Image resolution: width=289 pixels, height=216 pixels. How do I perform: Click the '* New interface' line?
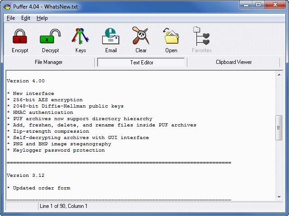[x=30, y=94]
